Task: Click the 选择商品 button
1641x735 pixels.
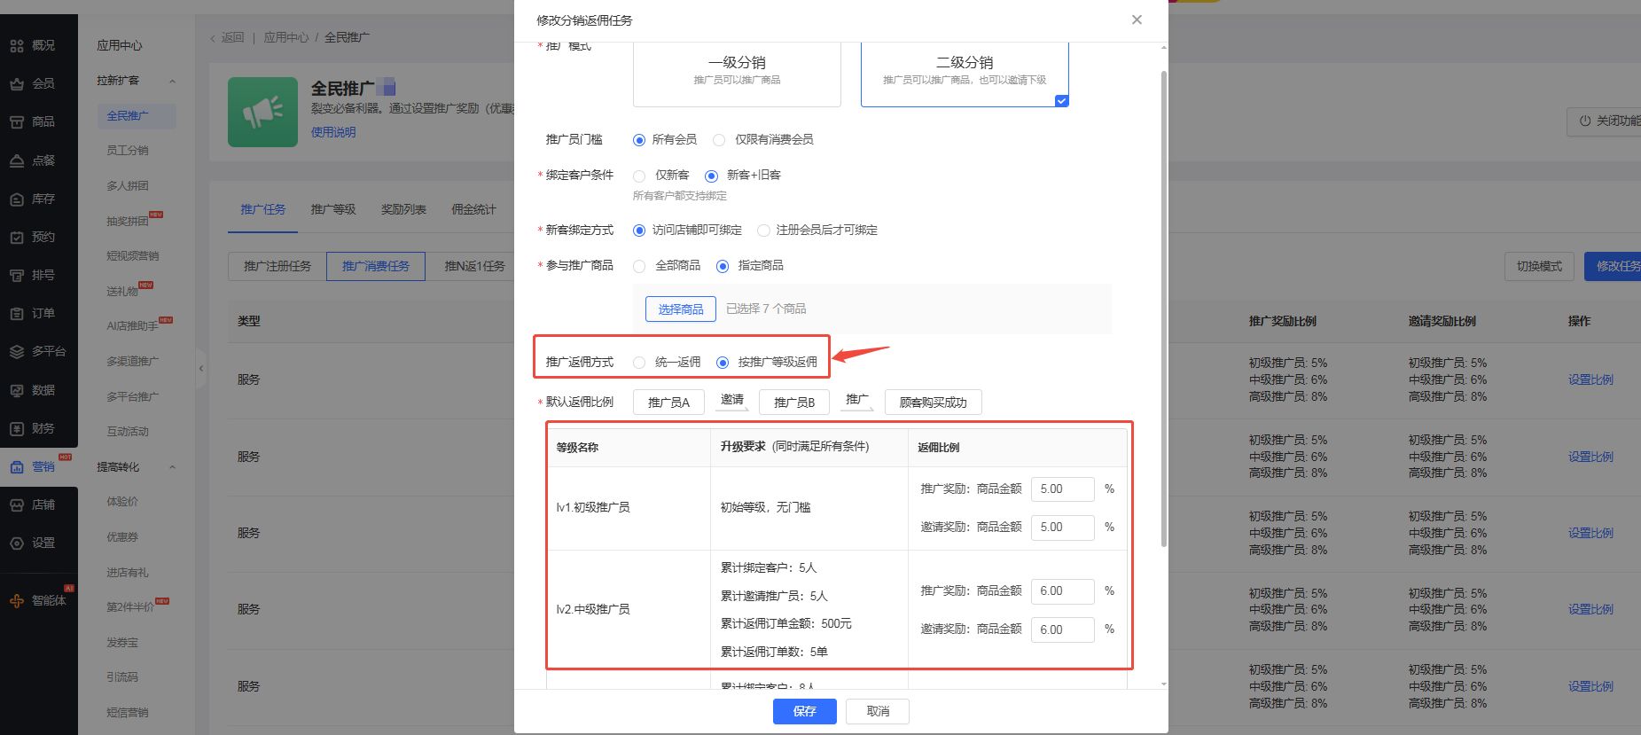Action: tap(680, 309)
